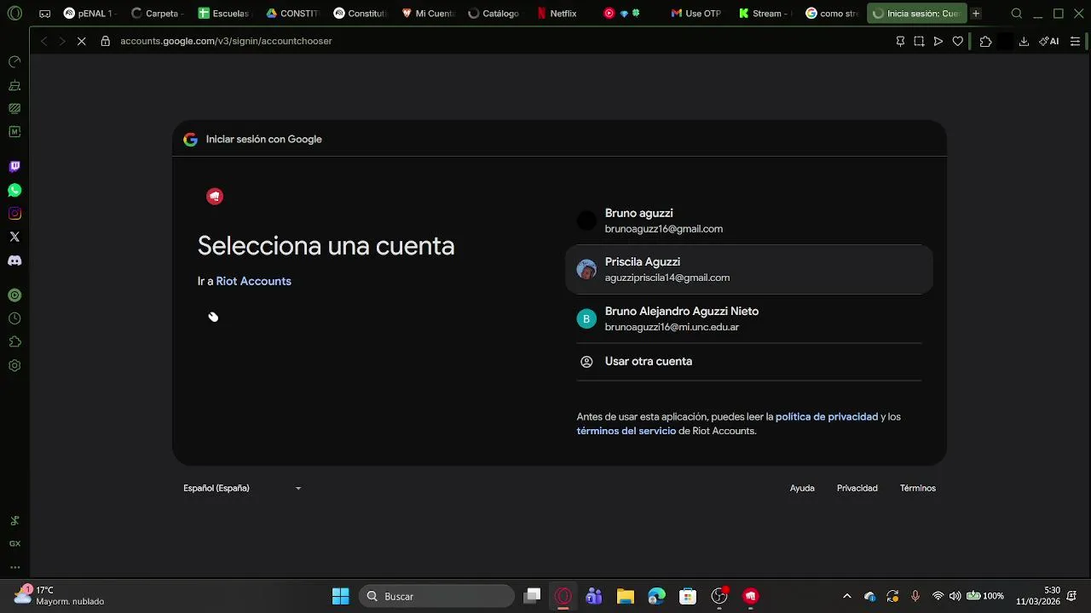Open Microsoft Store from the taskbar

(x=688, y=596)
